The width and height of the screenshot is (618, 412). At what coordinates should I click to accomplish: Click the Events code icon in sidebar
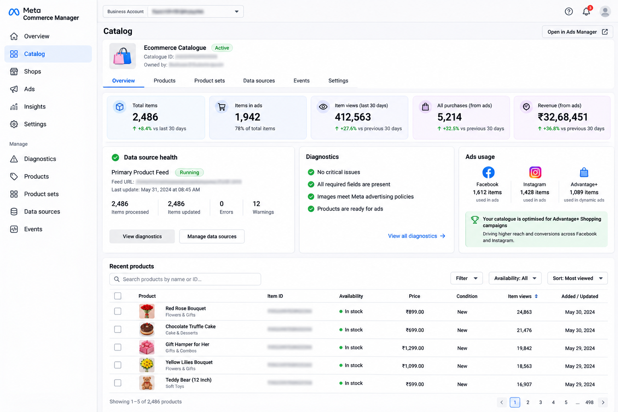click(14, 229)
